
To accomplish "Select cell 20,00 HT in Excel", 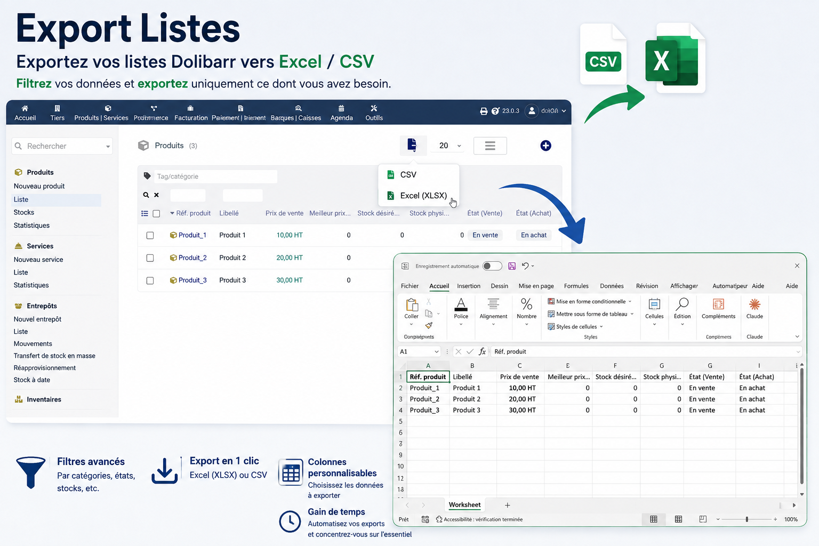I will click(x=520, y=399).
